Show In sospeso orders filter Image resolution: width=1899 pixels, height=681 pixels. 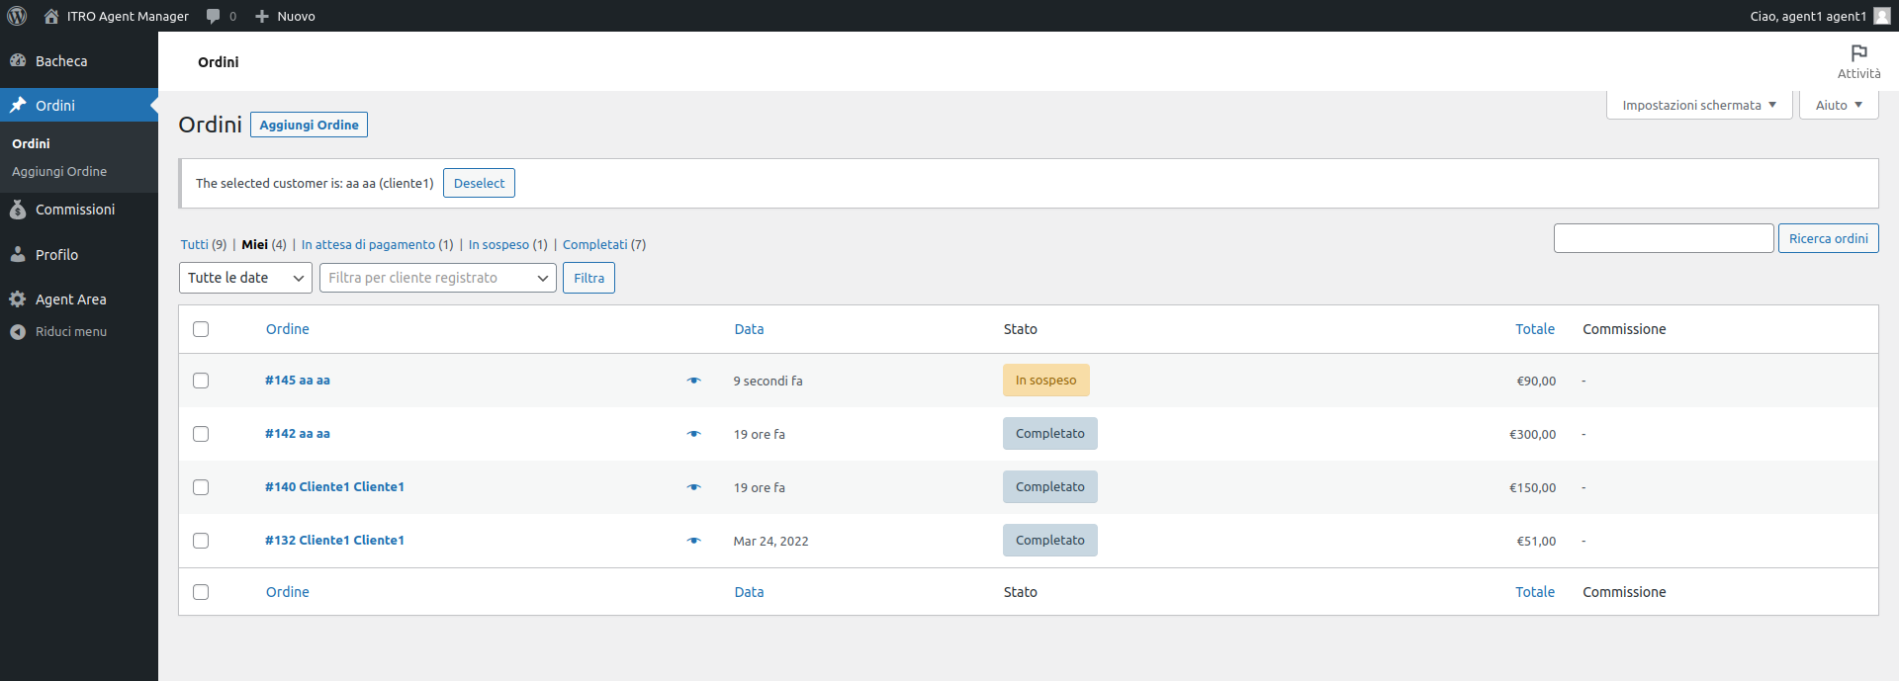tap(498, 244)
